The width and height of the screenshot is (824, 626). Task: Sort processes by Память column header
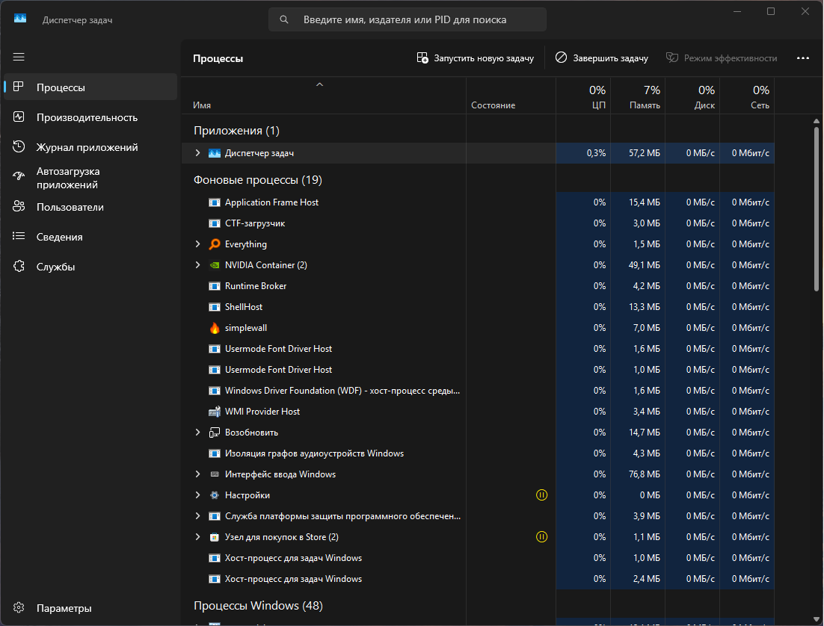tap(638, 96)
